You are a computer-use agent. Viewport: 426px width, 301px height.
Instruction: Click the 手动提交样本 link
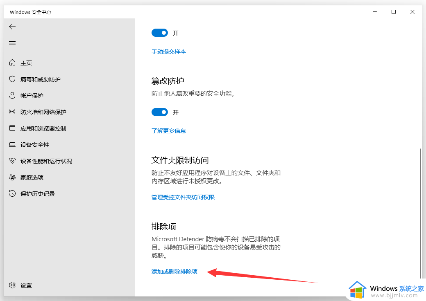[x=169, y=52]
